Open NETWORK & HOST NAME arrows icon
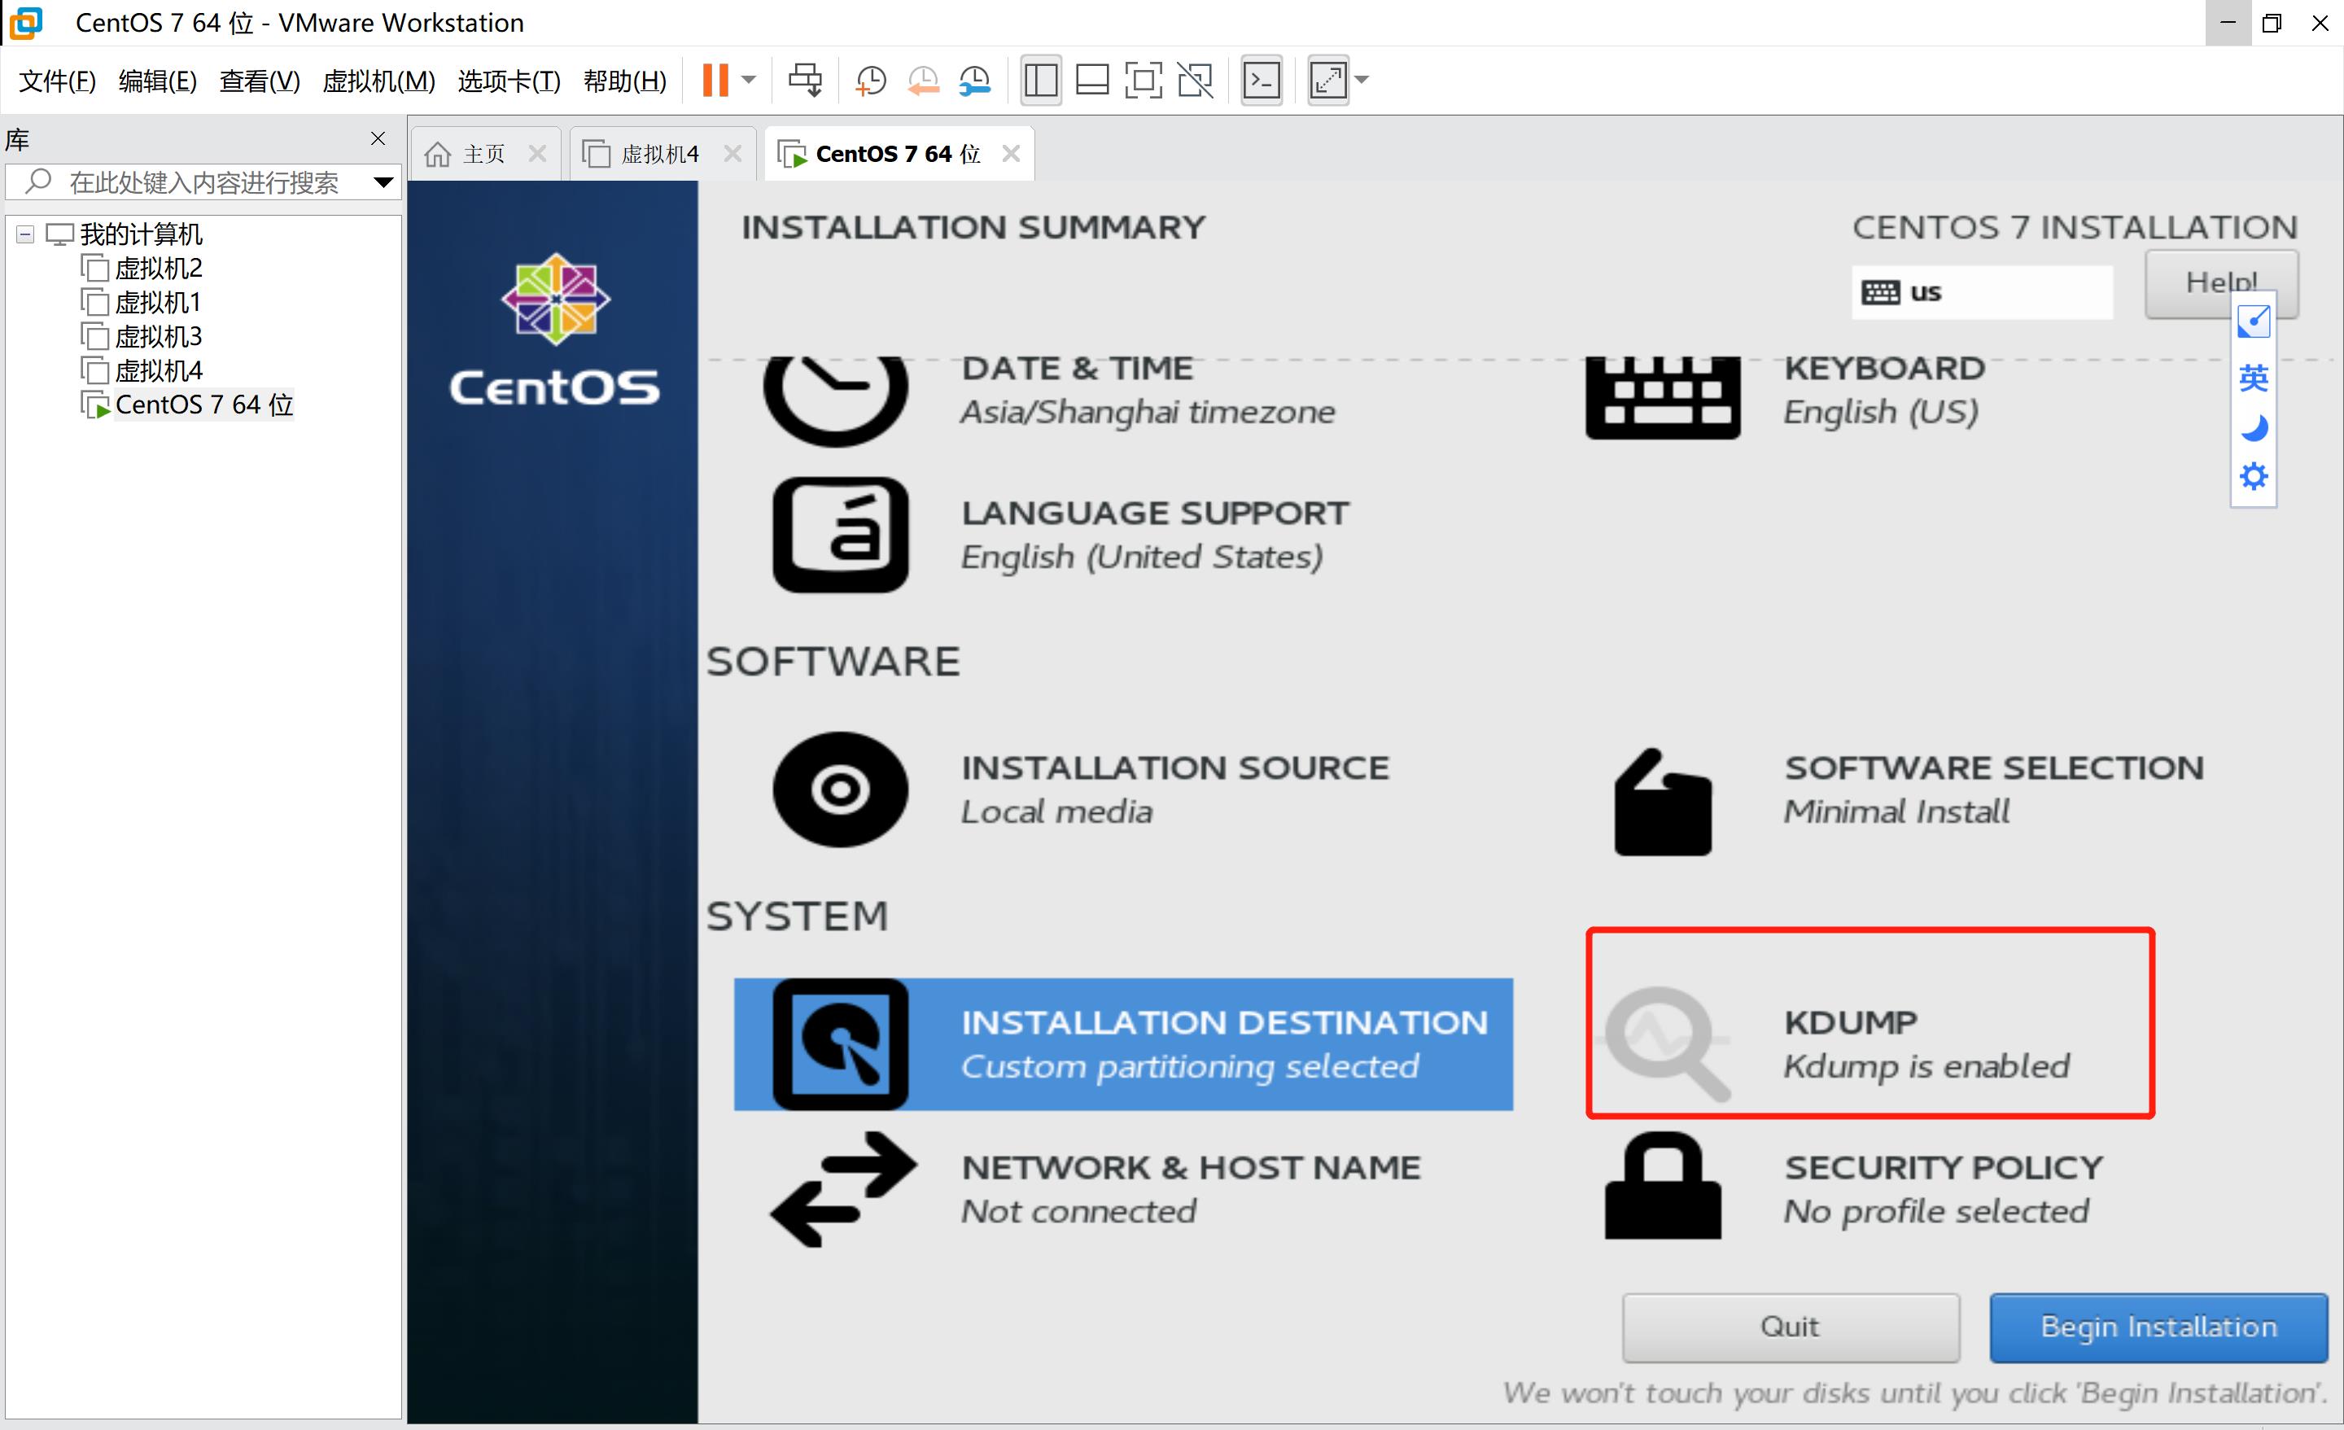This screenshot has width=2344, height=1430. [843, 1189]
